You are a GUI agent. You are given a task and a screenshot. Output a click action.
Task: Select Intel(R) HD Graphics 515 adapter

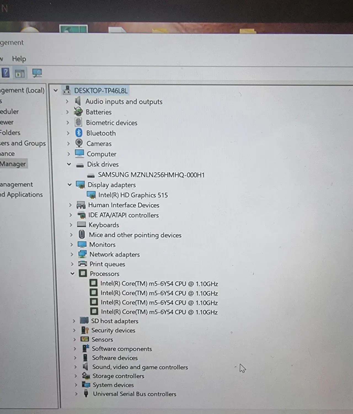tap(133, 195)
